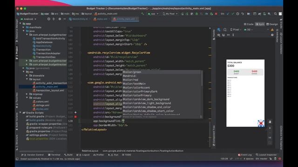Screen dimensions: 298x167
Task: Collapse the values folder
Action: point(27,98)
